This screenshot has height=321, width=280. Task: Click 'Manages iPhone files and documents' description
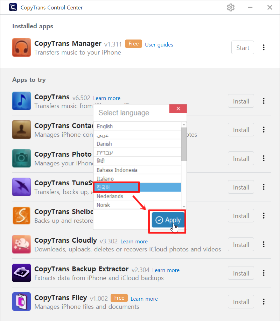87,307
